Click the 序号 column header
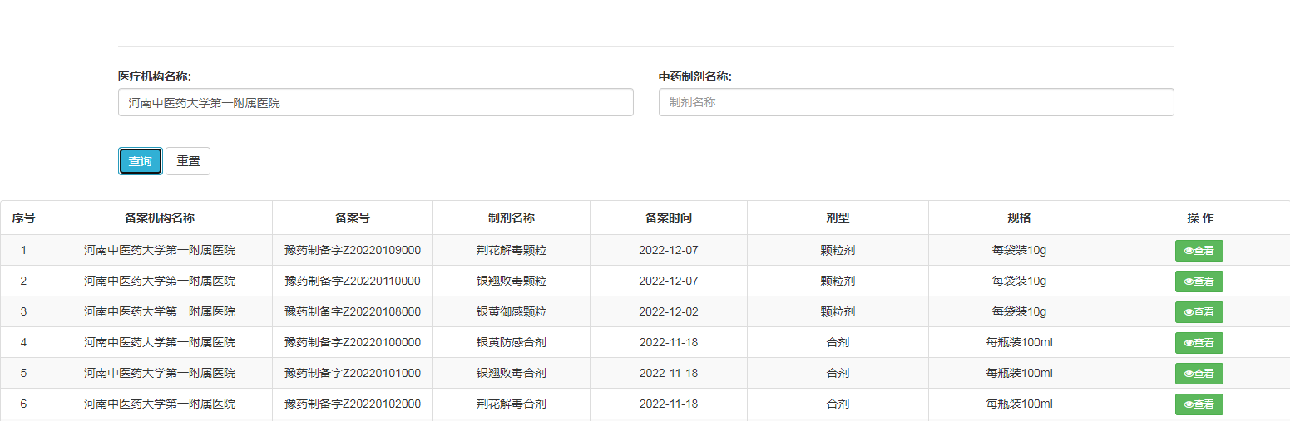Image resolution: width=1290 pixels, height=421 pixels. coord(23,218)
